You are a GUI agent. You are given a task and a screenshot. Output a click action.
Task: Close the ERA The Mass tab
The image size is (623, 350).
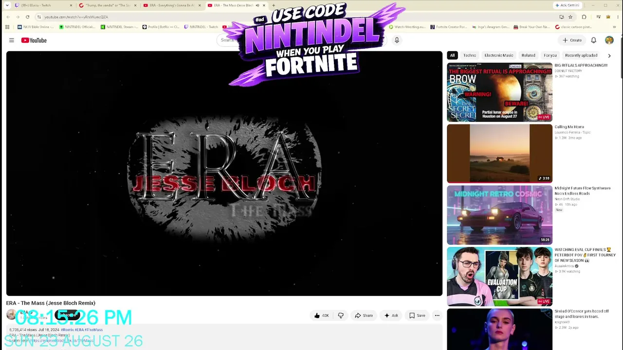point(264,5)
